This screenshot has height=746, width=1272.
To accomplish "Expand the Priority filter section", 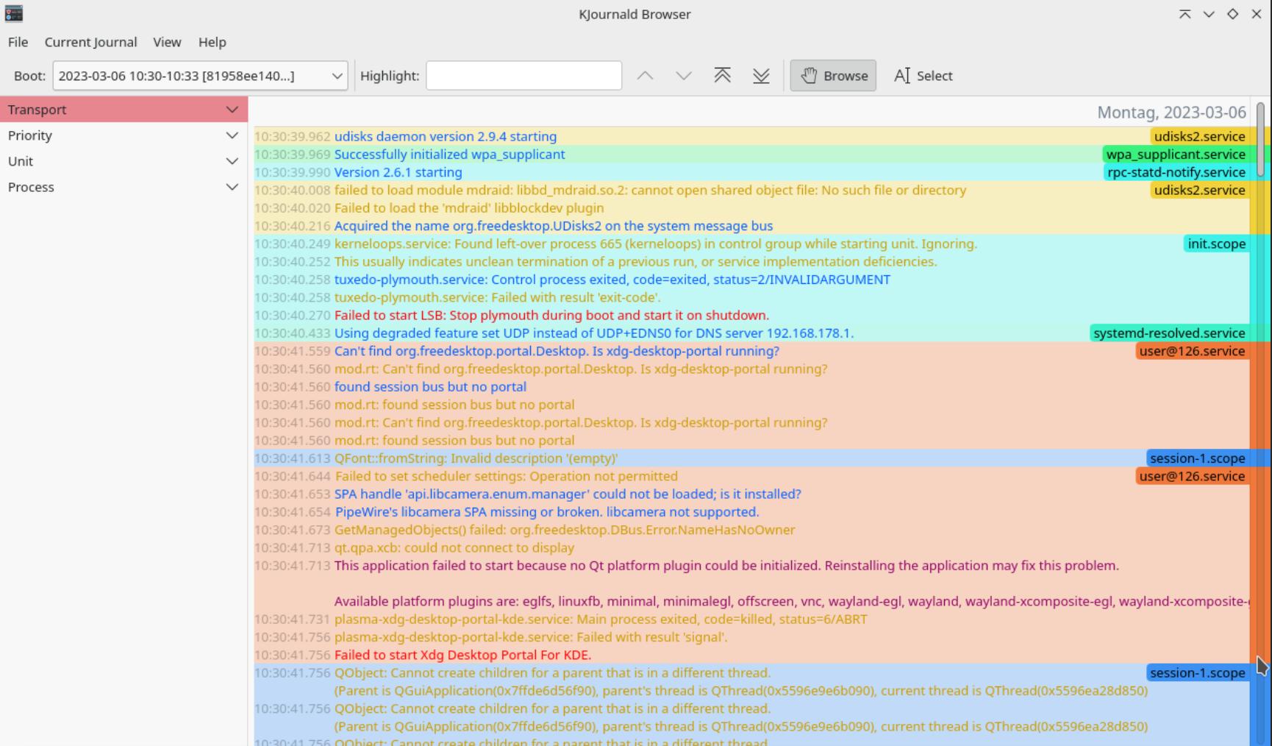I will coord(124,135).
